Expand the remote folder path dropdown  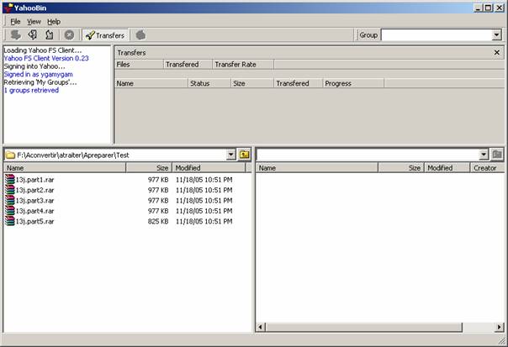(483, 155)
